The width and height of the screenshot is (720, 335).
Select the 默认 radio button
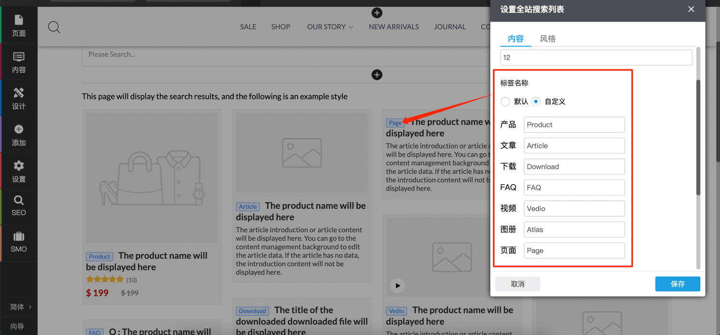pyautogui.click(x=505, y=102)
